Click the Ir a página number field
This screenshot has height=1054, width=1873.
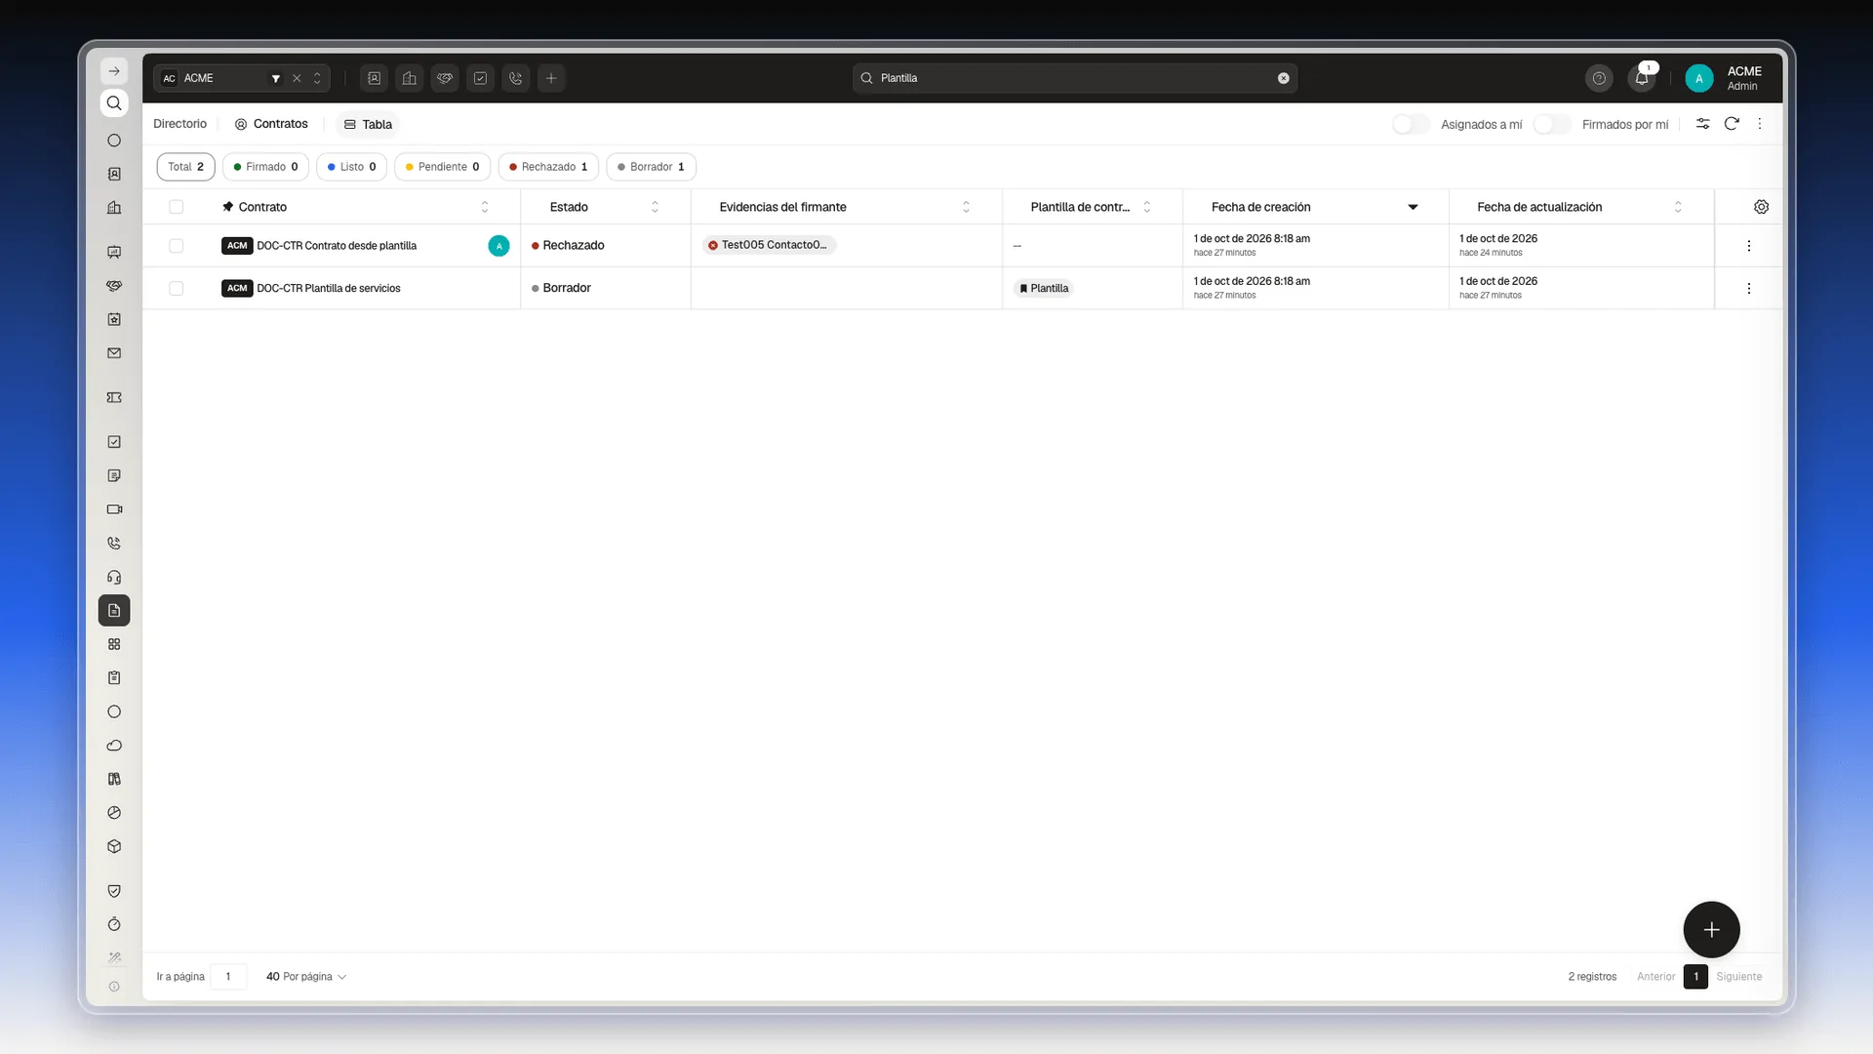228,977
